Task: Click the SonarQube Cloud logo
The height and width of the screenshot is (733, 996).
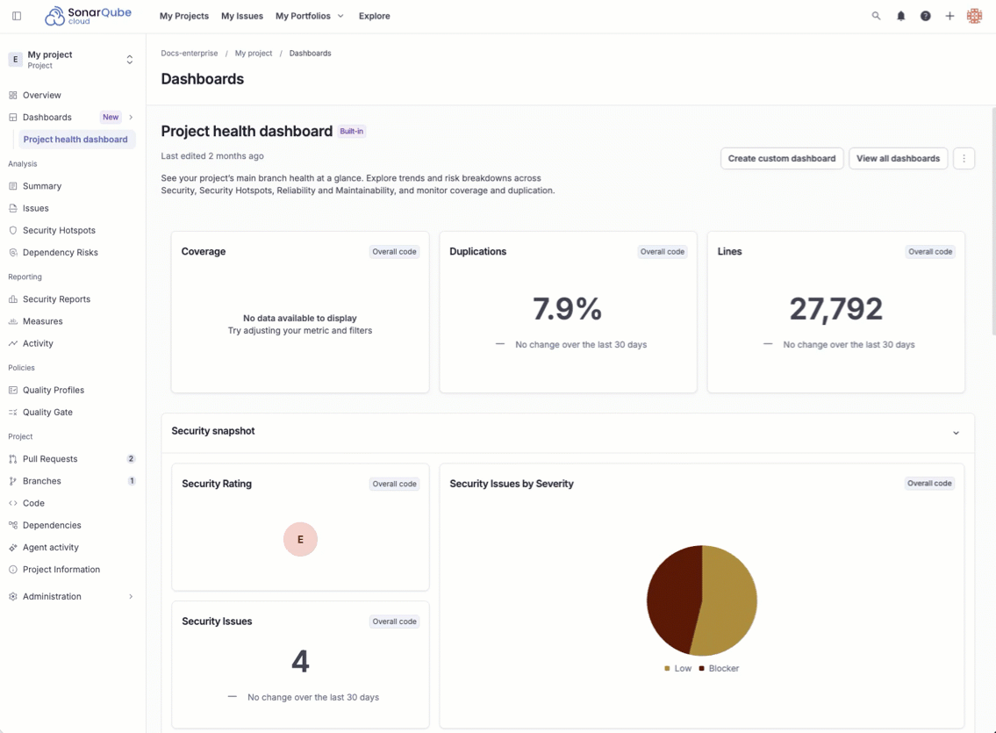Action: [x=88, y=16]
